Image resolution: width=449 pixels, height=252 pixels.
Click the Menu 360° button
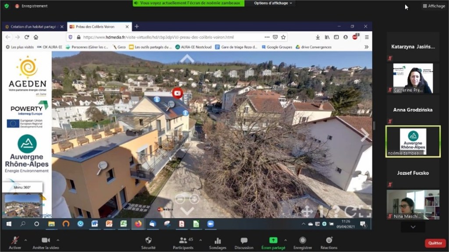[22, 187]
